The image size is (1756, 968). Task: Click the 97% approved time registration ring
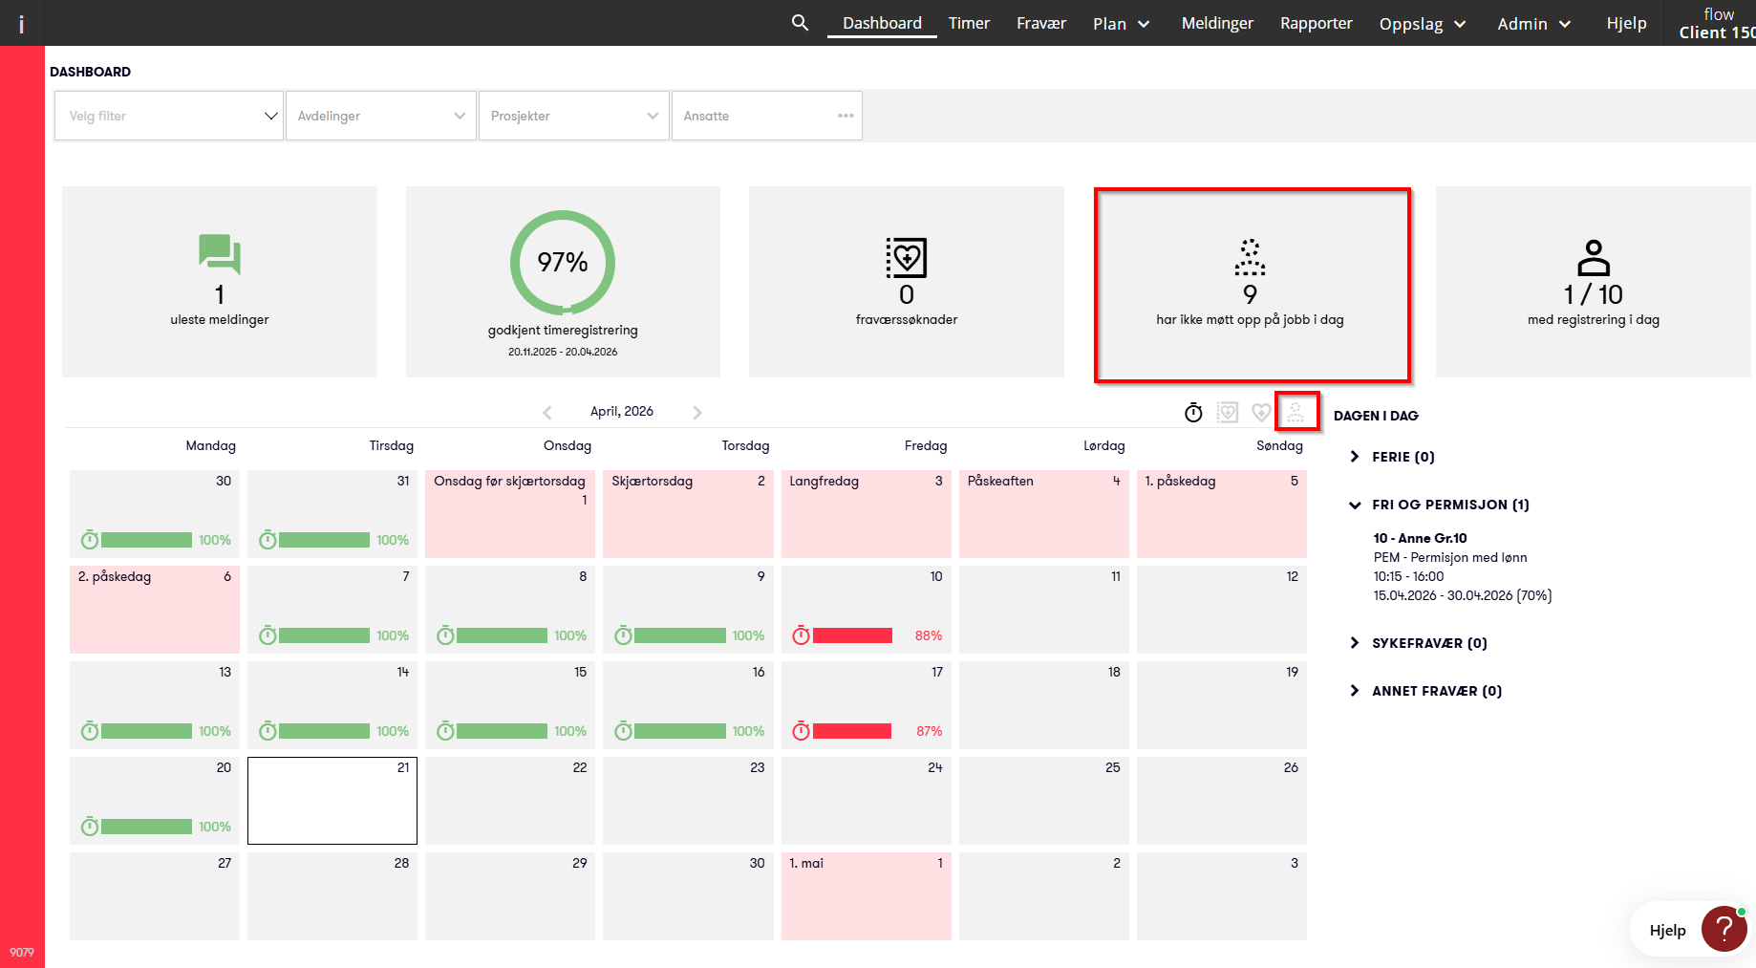tap(562, 263)
